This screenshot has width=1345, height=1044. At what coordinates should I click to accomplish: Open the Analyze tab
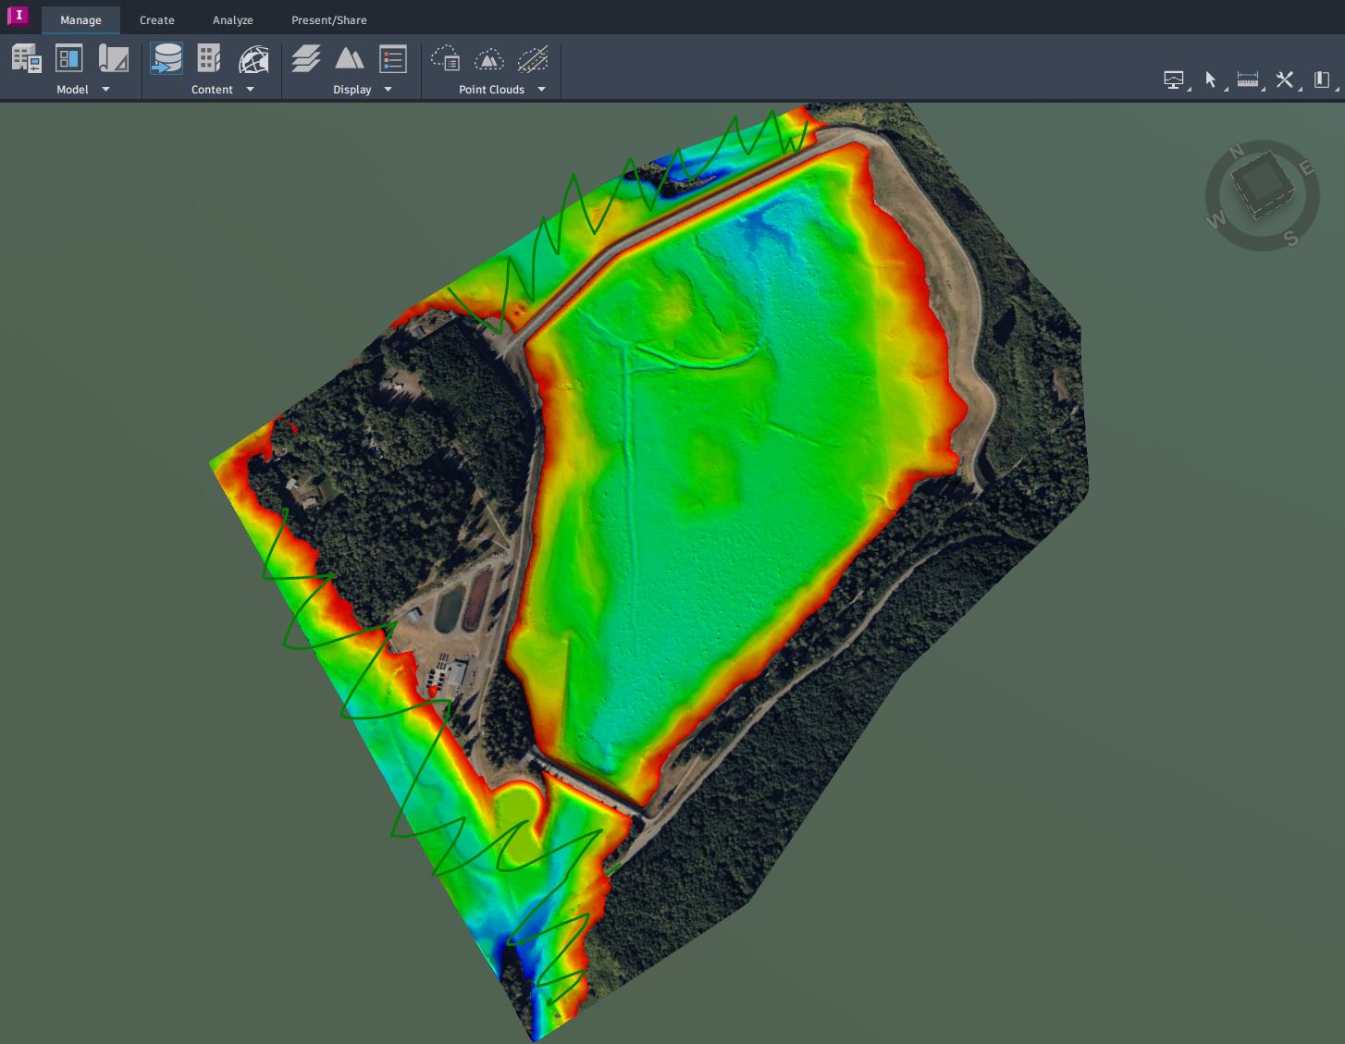point(232,19)
